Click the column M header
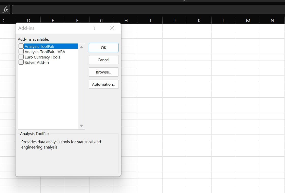The height and width of the screenshot is (193, 285). (x=248, y=21)
